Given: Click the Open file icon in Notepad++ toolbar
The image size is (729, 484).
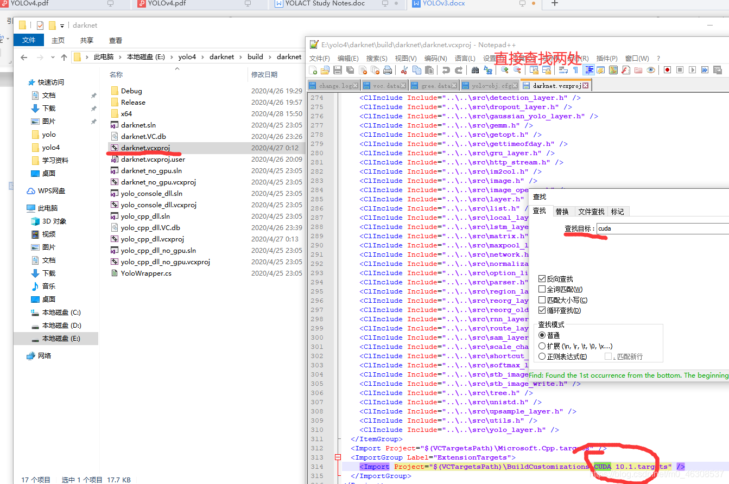Looking at the screenshot, I should (x=325, y=70).
